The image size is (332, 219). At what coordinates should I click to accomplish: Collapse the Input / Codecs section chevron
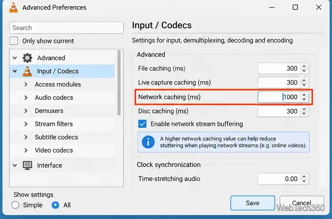(15, 72)
